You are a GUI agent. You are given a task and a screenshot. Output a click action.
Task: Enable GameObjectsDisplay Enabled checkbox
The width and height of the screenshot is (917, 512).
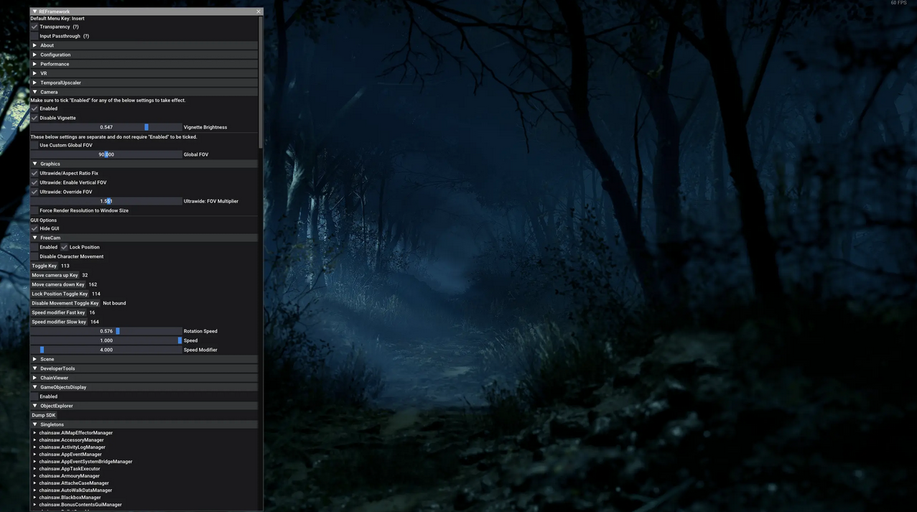tap(34, 396)
